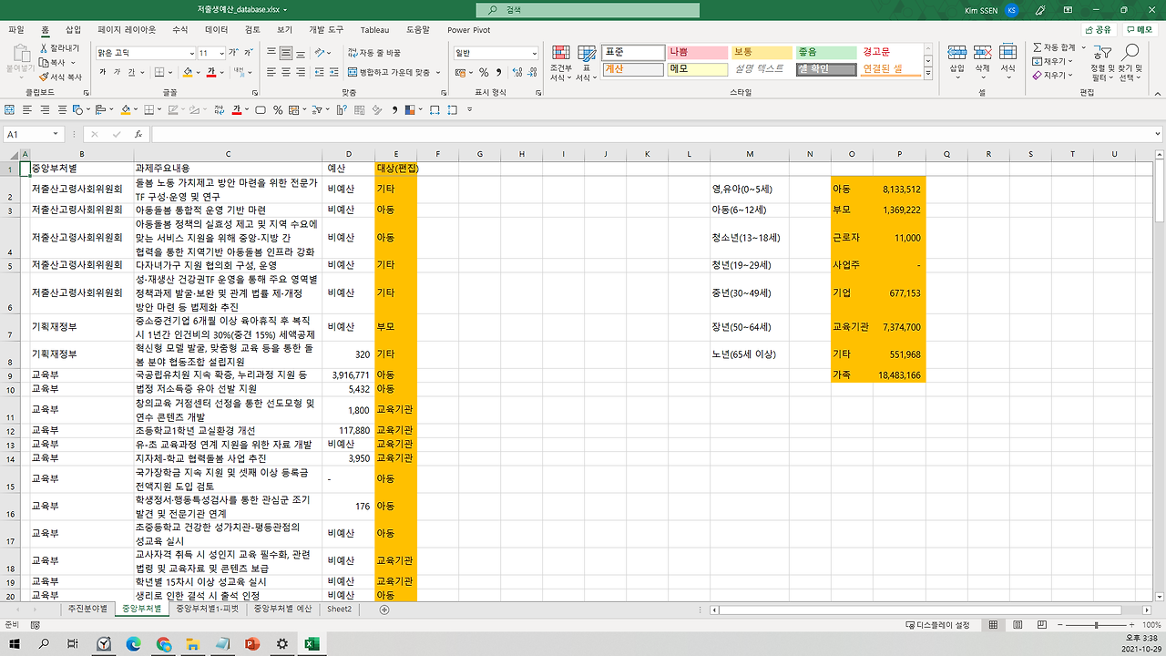Decrease decimal places
The width and height of the screenshot is (1166, 656).
pyautogui.click(x=530, y=72)
